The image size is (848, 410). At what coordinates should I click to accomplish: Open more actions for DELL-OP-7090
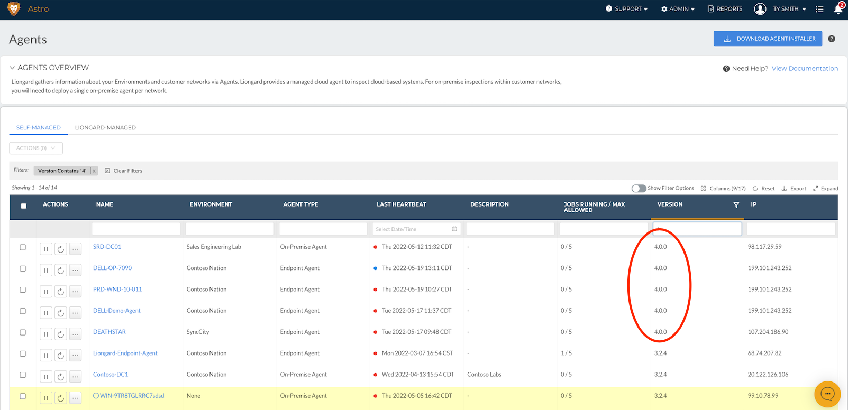coord(76,270)
